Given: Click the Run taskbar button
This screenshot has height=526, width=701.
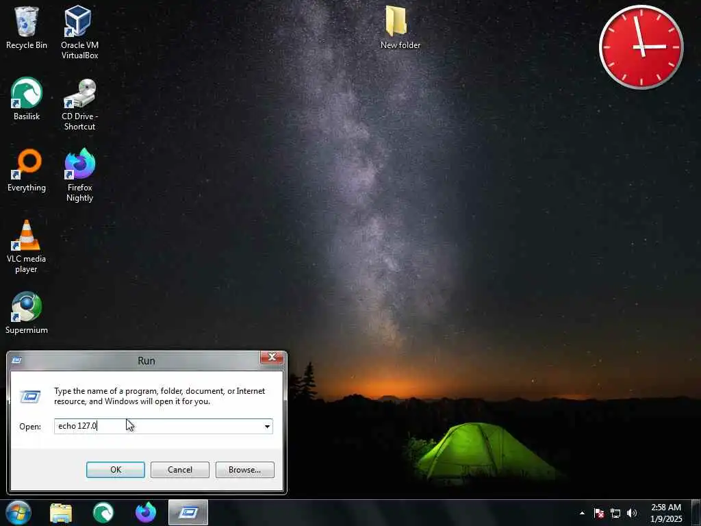Looking at the screenshot, I should [188, 512].
